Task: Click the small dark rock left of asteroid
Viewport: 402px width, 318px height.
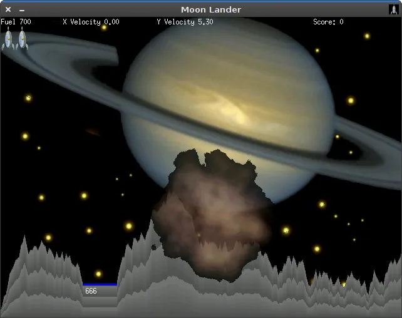Action: coord(153,247)
